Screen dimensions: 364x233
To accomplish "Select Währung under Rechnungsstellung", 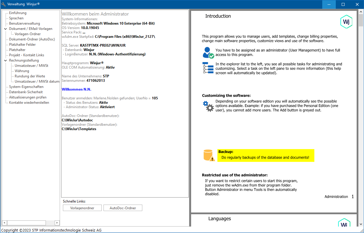I will pos(22,71).
